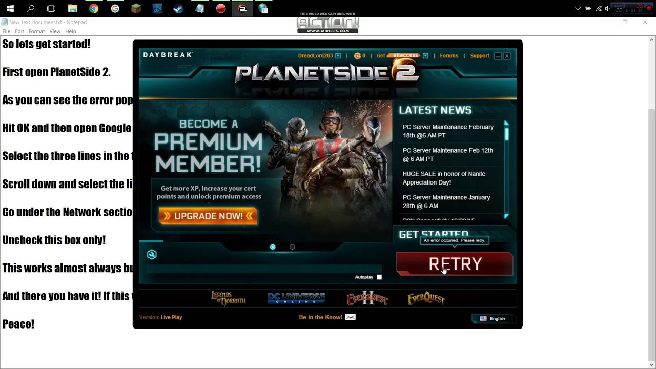Viewport: 656px width, 369px height.
Task: Click the RETRY button
Action: pos(455,264)
